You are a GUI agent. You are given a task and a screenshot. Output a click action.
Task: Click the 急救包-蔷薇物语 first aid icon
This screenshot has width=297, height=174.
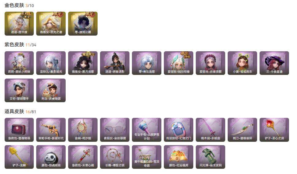(x=19, y=130)
